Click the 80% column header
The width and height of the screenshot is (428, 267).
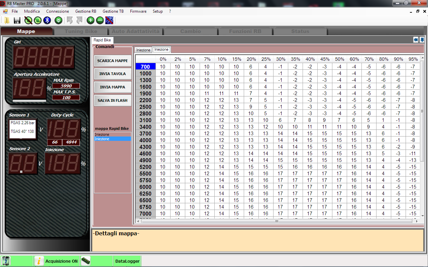[x=383, y=59]
